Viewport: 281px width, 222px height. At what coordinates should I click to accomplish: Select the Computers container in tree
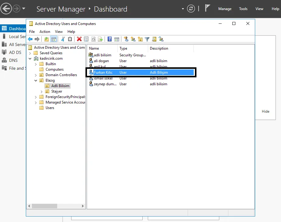click(x=54, y=69)
